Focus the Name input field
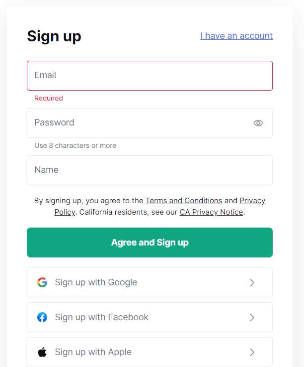 (x=150, y=170)
